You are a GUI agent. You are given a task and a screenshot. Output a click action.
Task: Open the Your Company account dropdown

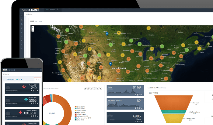pos(51,9)
